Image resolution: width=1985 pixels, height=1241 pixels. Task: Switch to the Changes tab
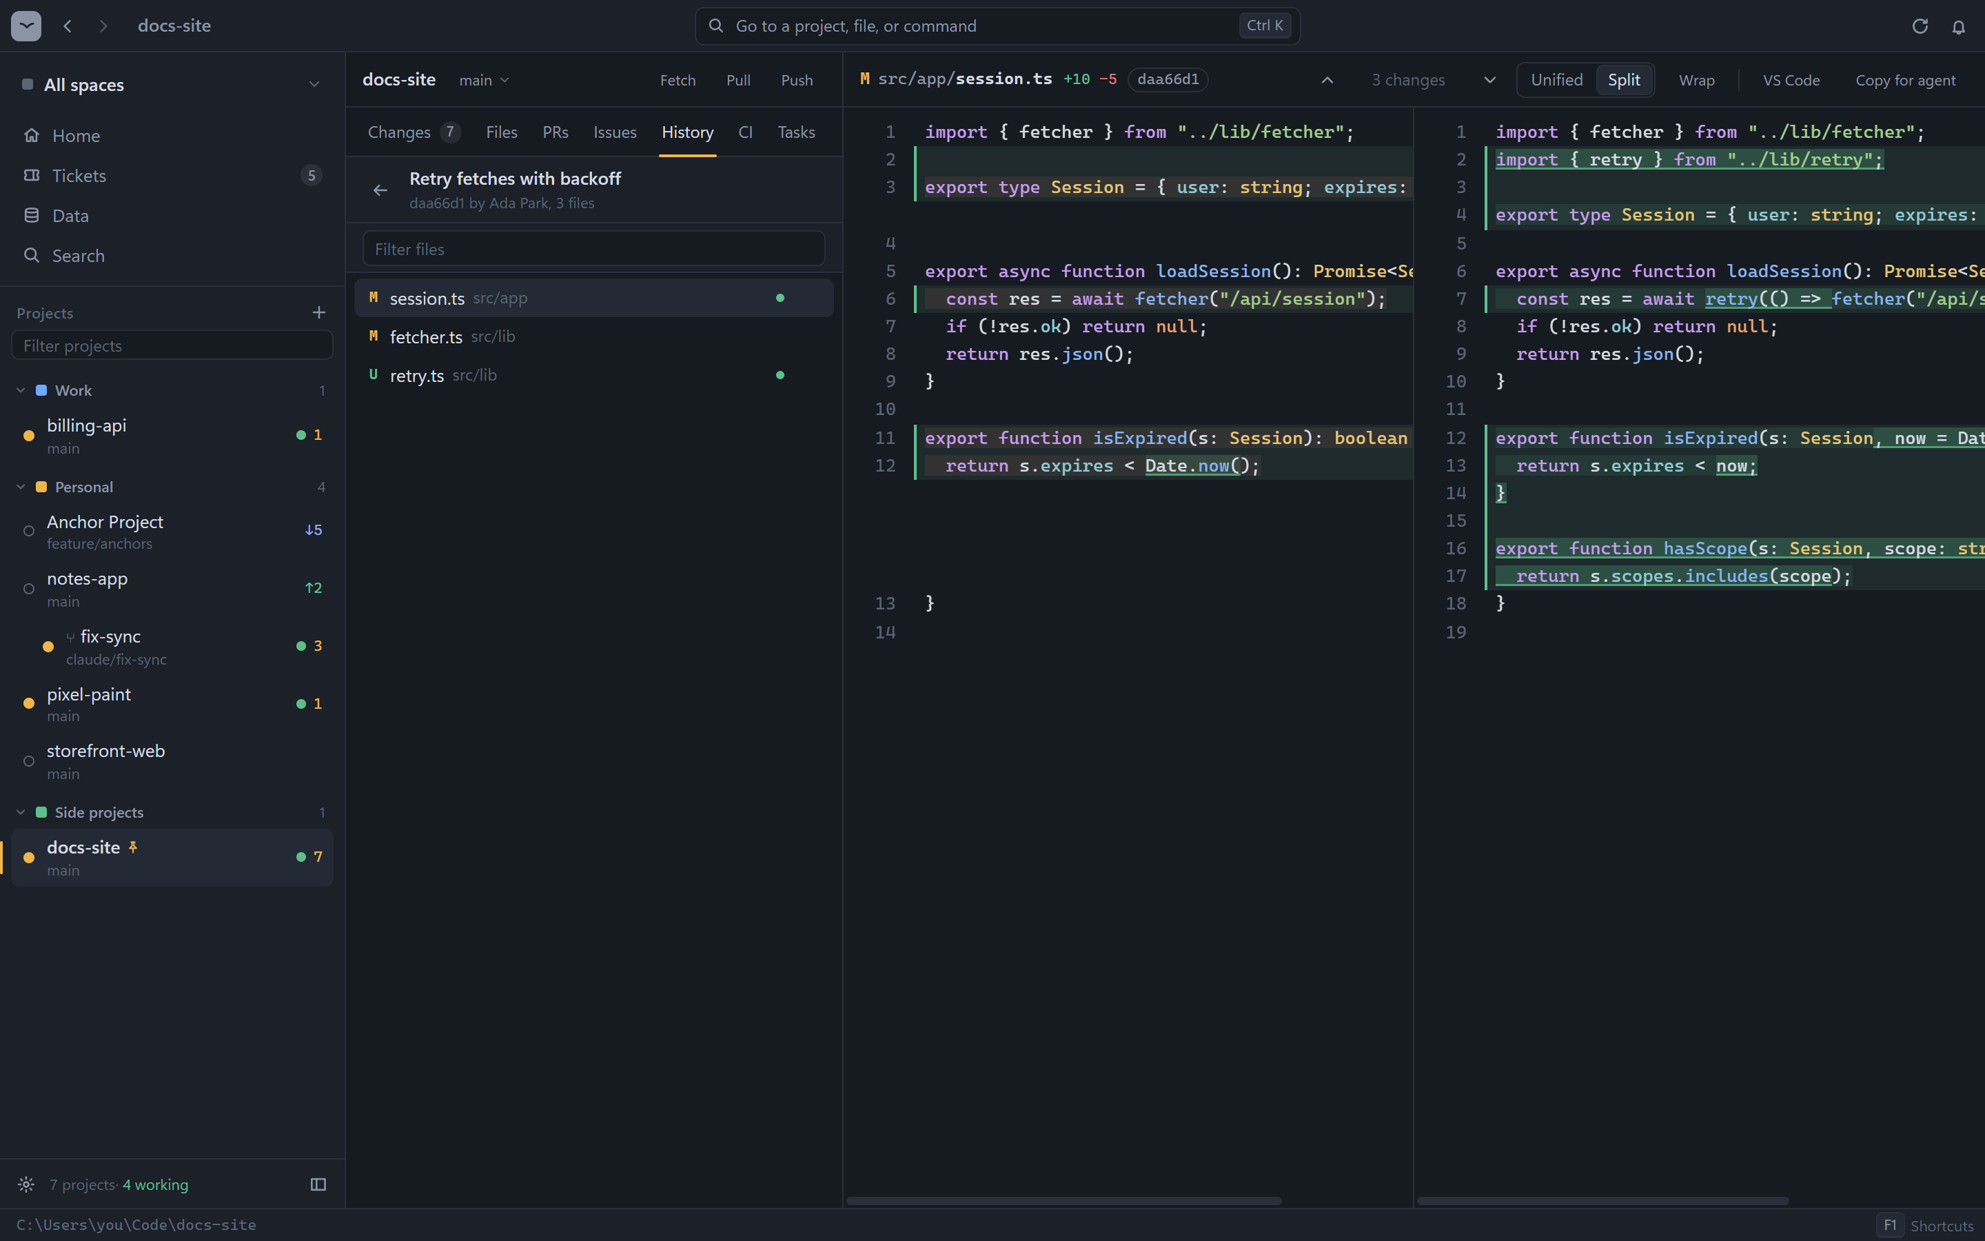click(x=414, y=132)
